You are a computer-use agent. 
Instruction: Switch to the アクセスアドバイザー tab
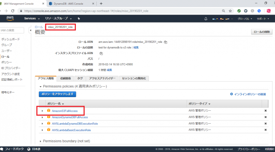point(102,78)
